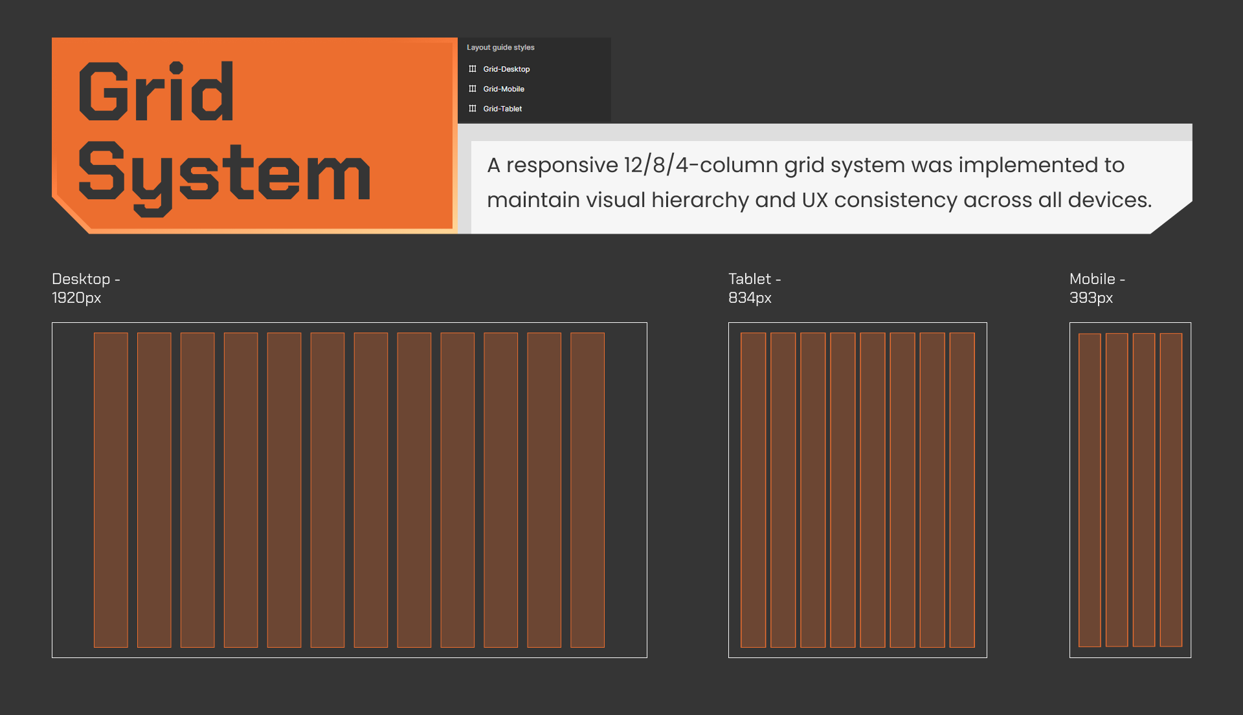This screenshot has height=715, width=1243.
Task: Select the Grid-Desktop style label
Action: pyautogui.click(x=506, y=69)
